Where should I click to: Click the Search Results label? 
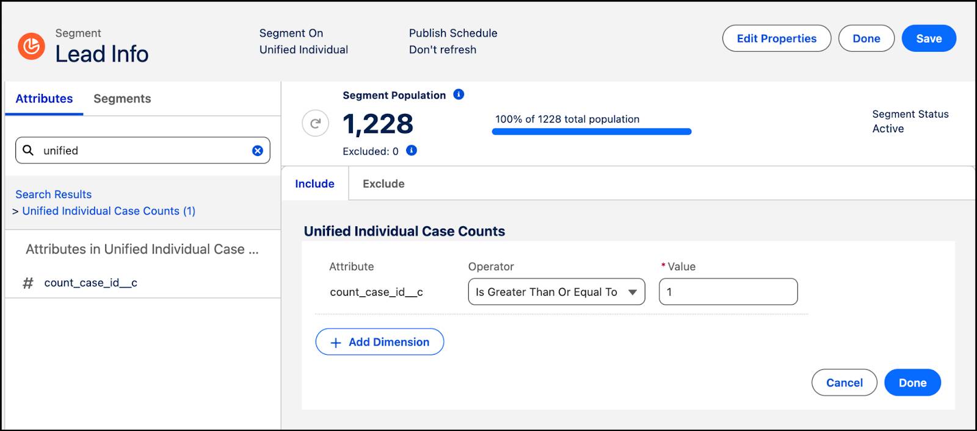[54, 194]
